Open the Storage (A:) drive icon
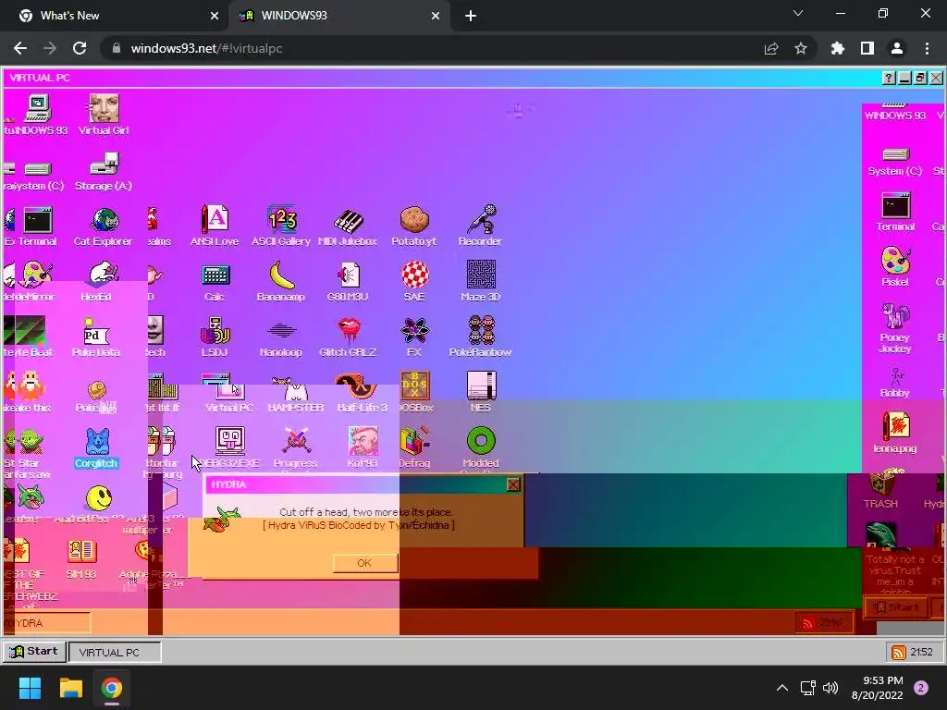The height and width of the screenshot is (710, 947). (x=104, y=171)
